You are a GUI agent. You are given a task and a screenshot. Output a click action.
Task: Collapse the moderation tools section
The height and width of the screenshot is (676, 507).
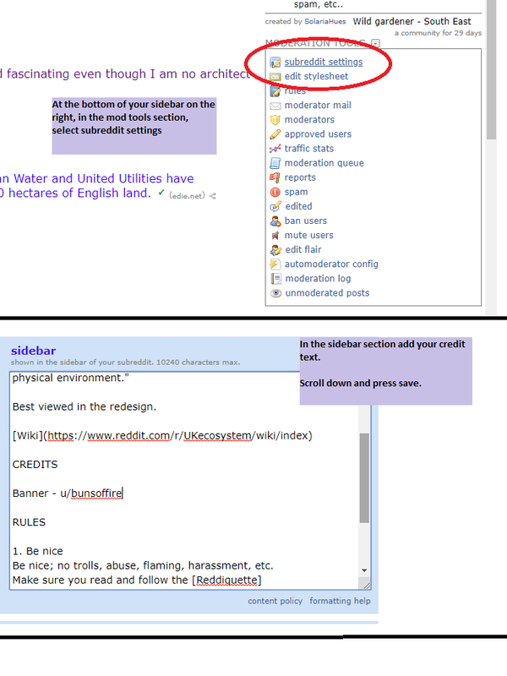[x=376, y=43]
